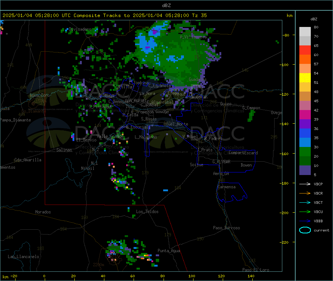The height and width of the screenshot is (281, 333).
Task: Click the green echo patch below G_Campos
Action: pos(251,116)
